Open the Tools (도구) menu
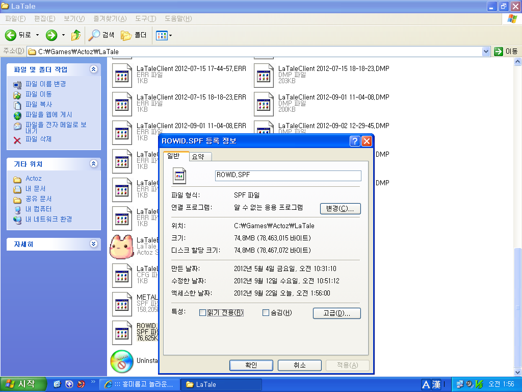This screenshot has width=522, height=392. [x=145, y=19]
